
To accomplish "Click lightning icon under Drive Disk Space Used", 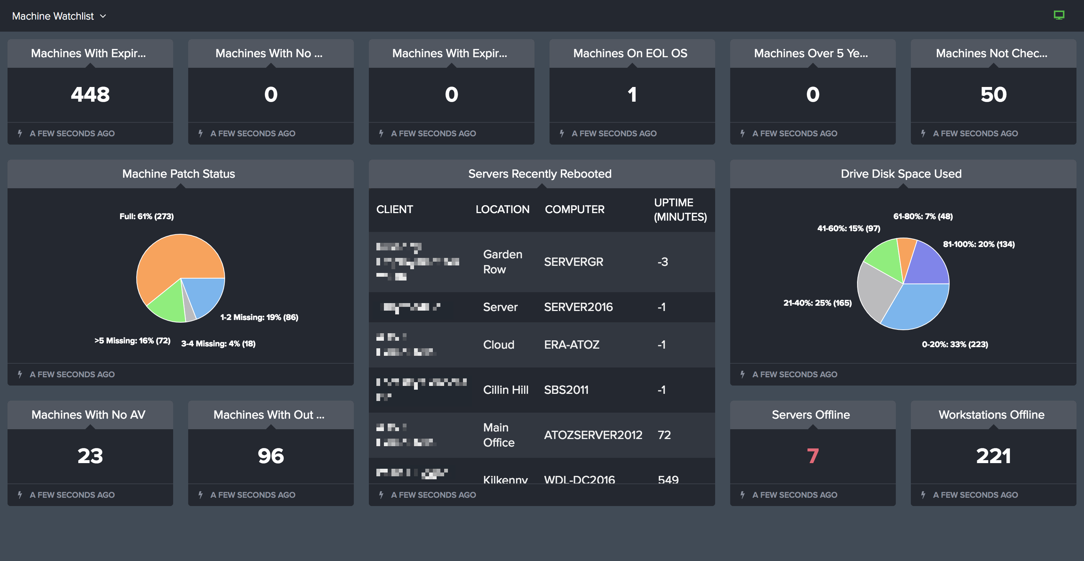I will pyautogui.click(x=742, y=374).
